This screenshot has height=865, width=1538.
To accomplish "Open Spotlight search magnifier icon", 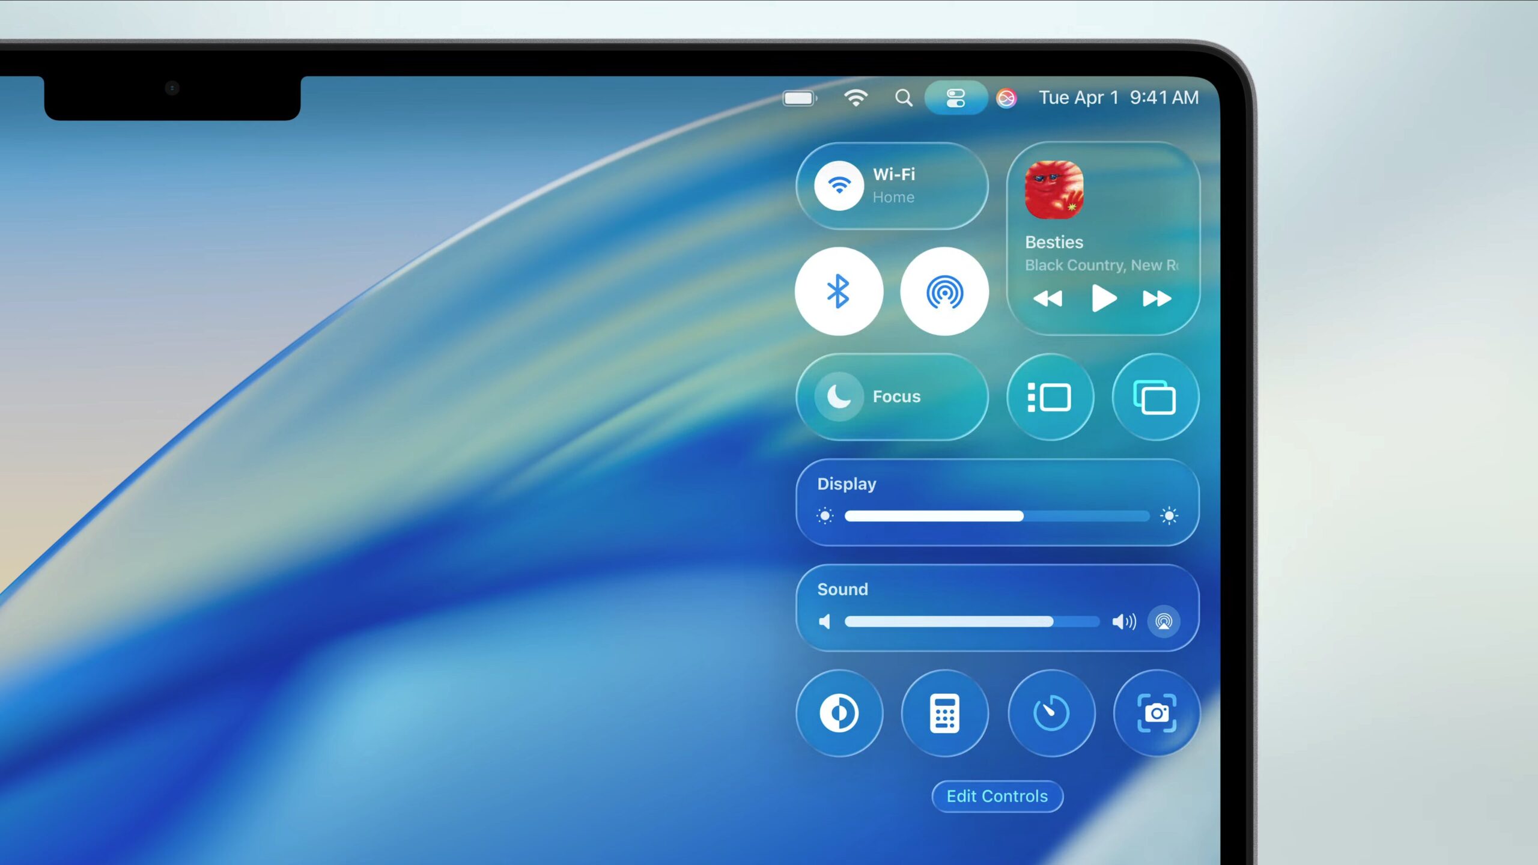I will (x=904, y=98).
